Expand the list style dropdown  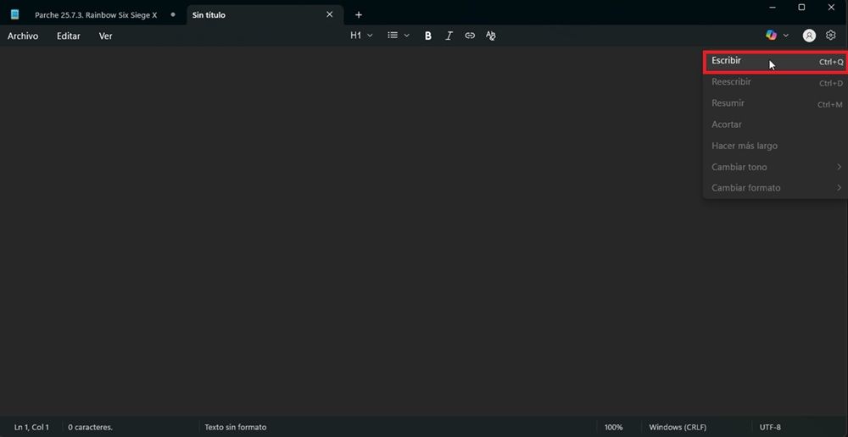pos(398,36)
